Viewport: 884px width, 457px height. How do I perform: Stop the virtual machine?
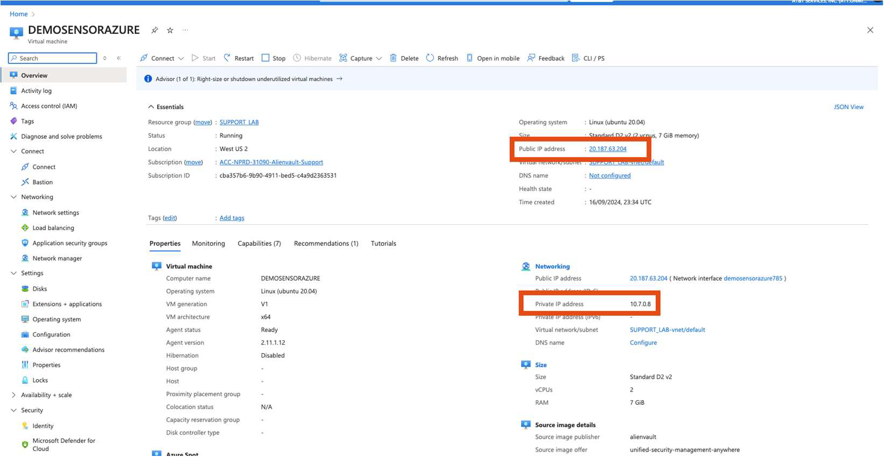tap(273, 58)
